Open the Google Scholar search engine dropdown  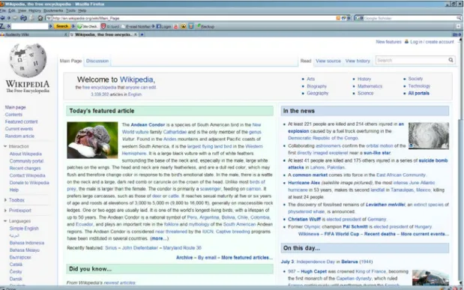(358, 18)
